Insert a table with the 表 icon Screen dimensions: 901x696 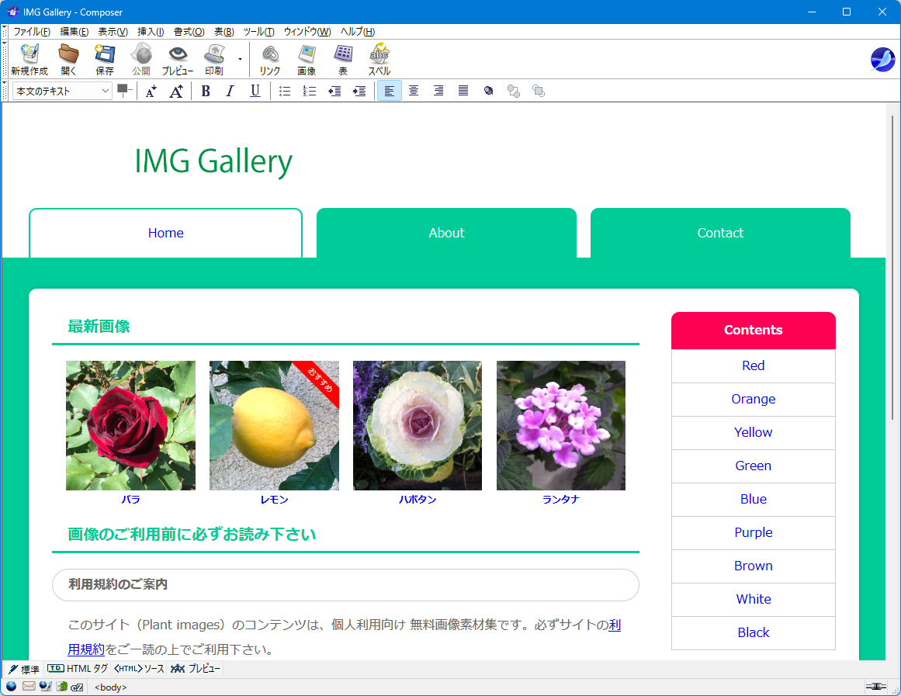343,59
